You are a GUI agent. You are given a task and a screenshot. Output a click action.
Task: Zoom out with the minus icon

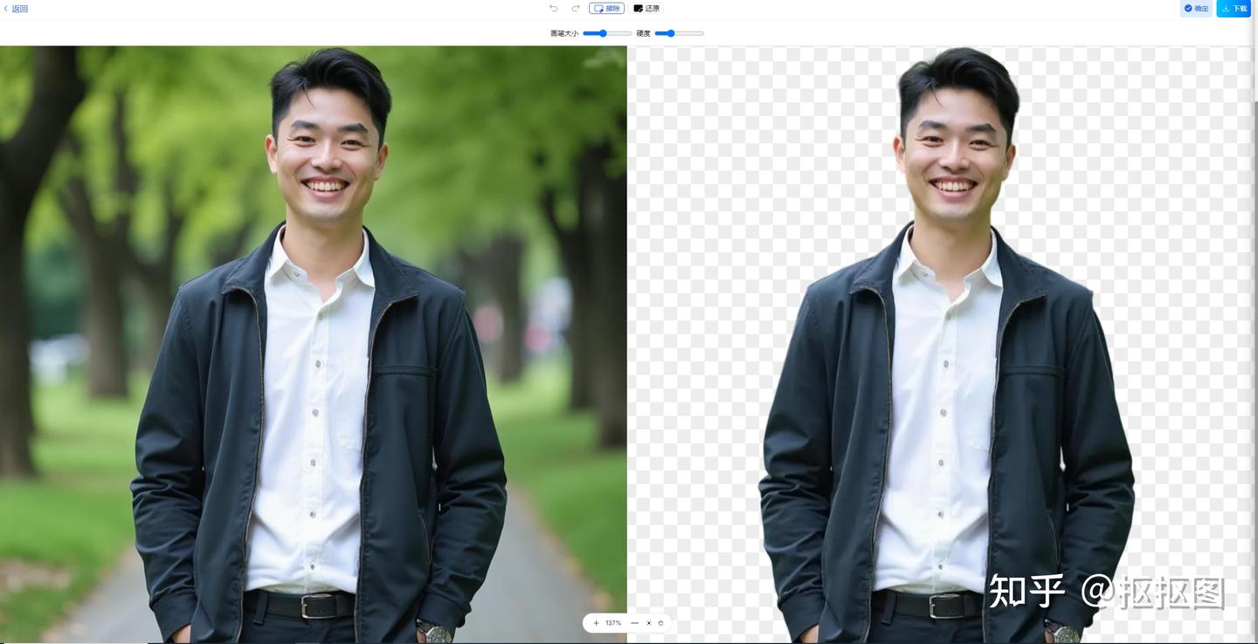point(634,623)
